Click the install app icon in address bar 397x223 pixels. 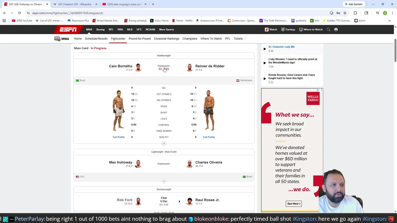[x=332, y=13]
